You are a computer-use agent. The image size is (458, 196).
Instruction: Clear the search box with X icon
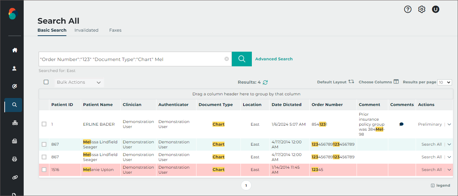click(226, 59)
